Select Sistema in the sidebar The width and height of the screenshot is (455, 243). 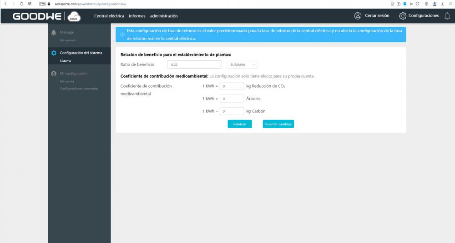[65, 61]
